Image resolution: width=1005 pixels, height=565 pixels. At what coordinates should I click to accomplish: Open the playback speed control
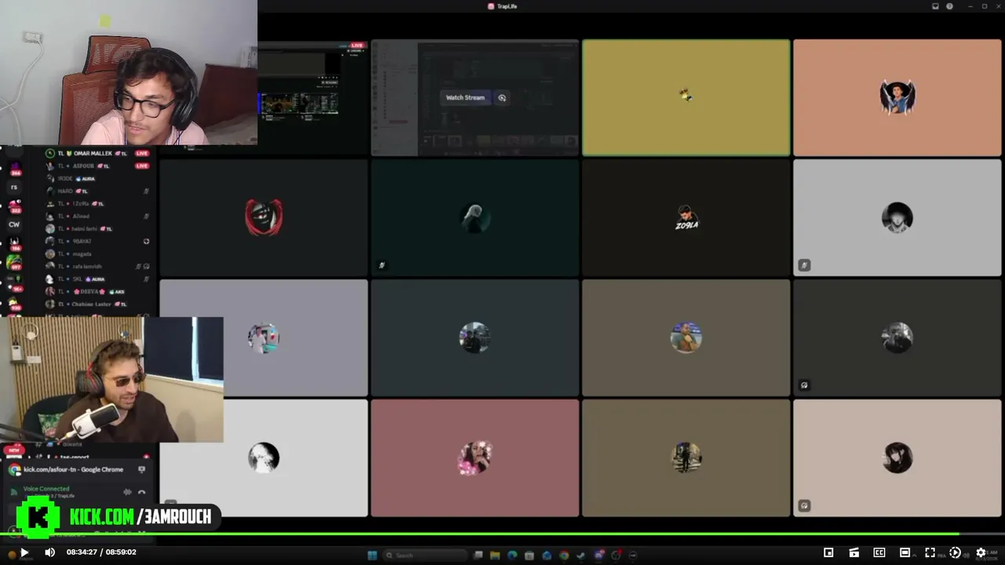[955, 552]
